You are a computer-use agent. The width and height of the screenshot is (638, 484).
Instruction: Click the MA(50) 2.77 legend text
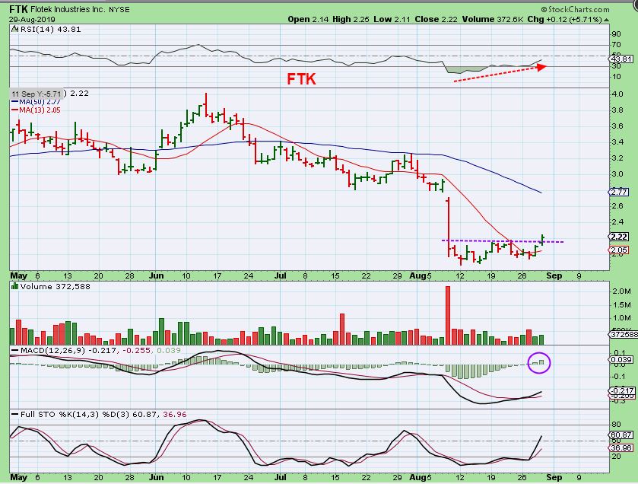click(40, 102)
